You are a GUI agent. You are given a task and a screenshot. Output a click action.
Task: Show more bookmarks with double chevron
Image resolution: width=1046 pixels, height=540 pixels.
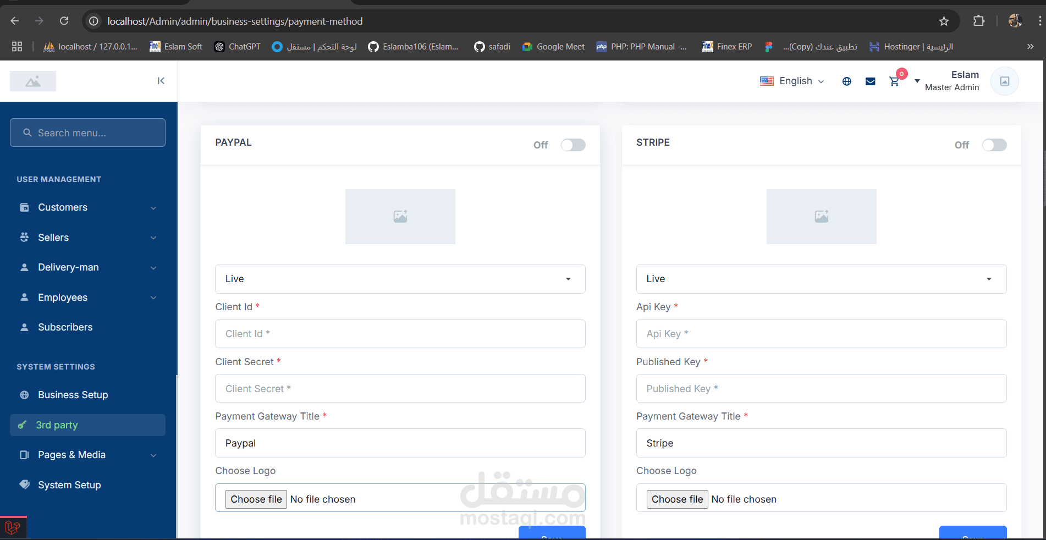coord(1031,47)
